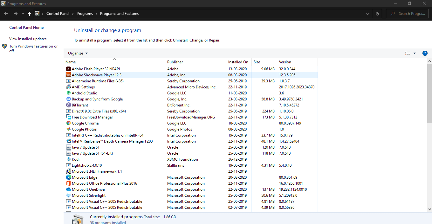Click the DirectX 9.0c Extra Files icon

pyautogui.click(x=68, y=111)
